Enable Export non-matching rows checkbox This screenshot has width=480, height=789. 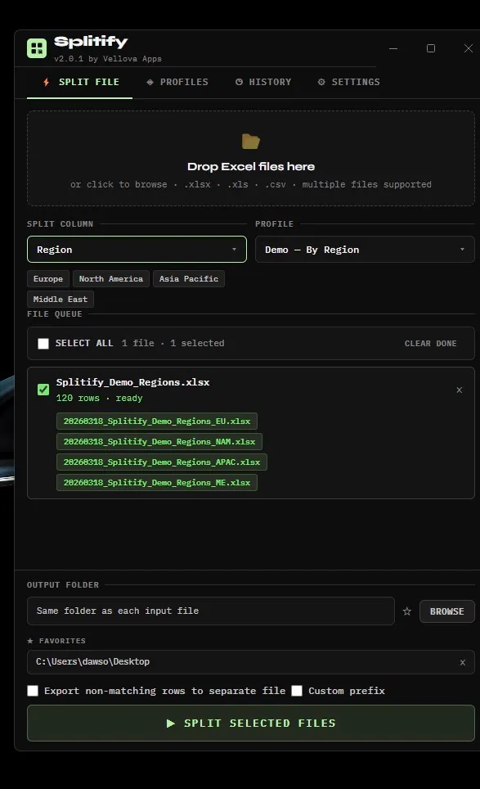tap(33, 691)
